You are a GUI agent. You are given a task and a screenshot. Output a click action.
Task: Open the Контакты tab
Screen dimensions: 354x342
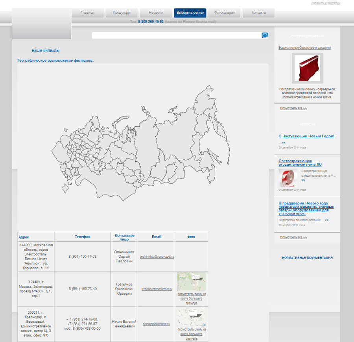coord(258,13)
